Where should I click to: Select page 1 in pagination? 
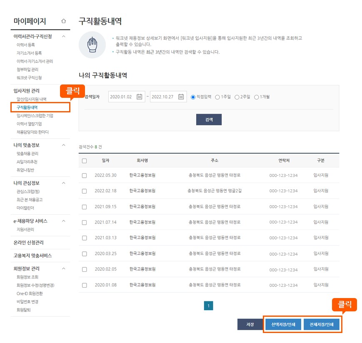click(x=209, y=305)
